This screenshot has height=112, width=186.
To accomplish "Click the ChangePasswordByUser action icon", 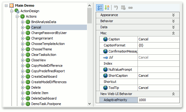I will [x=28, y=33].
